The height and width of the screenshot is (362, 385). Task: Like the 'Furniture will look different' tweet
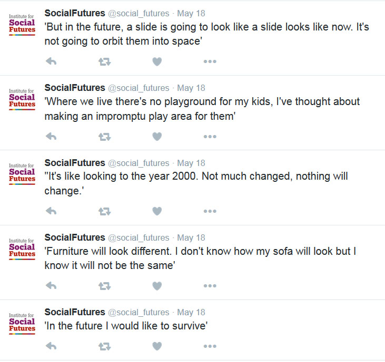tap(157, 286)
